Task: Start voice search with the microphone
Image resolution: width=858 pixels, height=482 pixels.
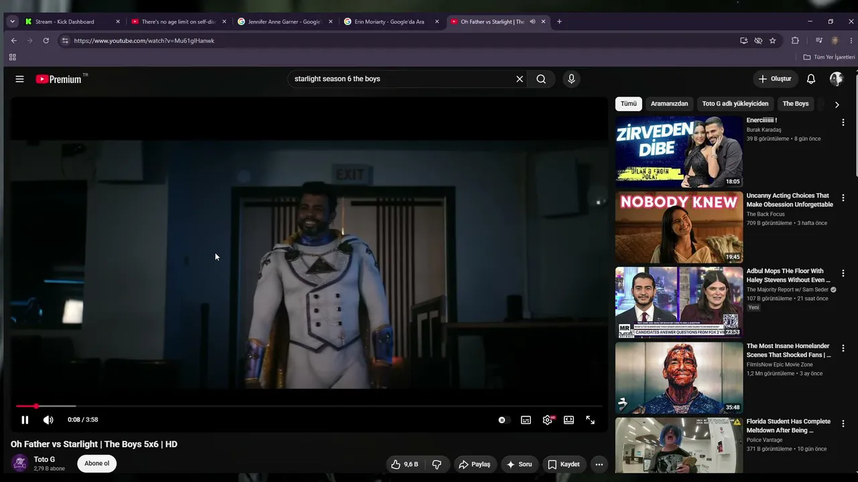Action: pos(571,79)
